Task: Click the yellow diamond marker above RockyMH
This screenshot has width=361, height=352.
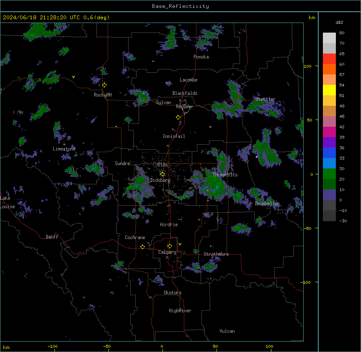Action: point(105,85)
